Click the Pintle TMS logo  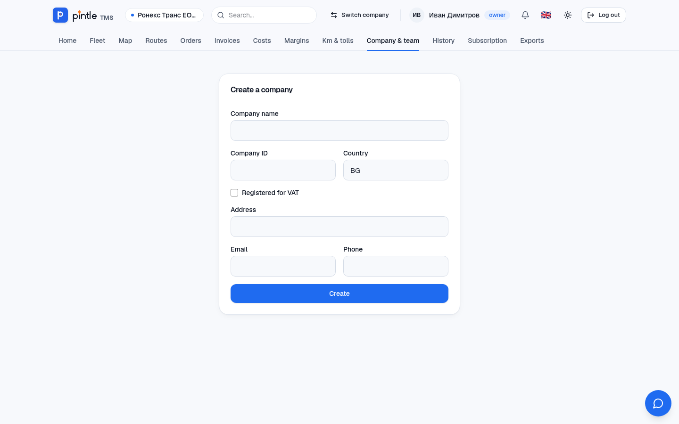click(x=83, y=15)
